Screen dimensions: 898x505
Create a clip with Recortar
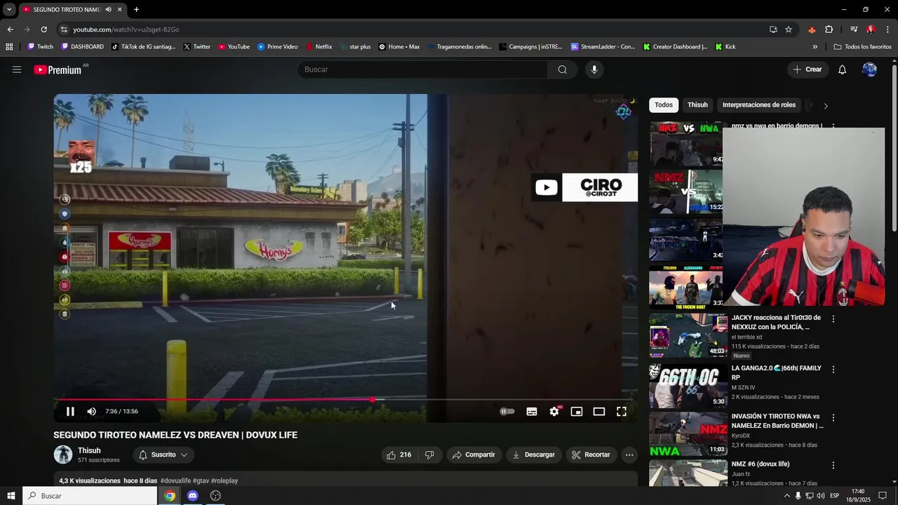click(591, 454)
